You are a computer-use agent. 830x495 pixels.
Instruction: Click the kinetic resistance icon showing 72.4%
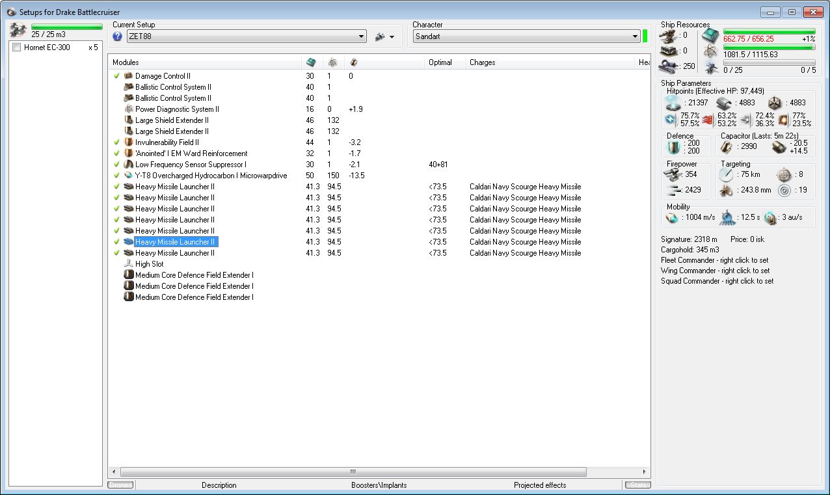pyautogui.click(x=745, y=120)
